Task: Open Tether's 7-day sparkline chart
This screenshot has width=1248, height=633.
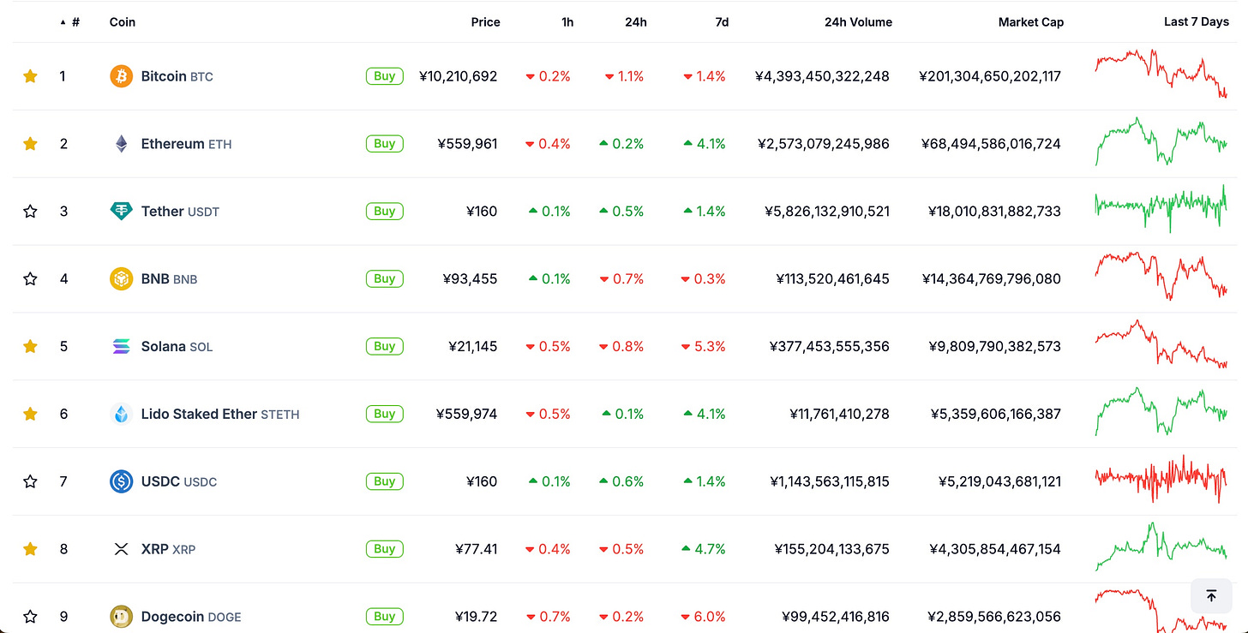Action: pyautogui.click(x=1161, y=208)
